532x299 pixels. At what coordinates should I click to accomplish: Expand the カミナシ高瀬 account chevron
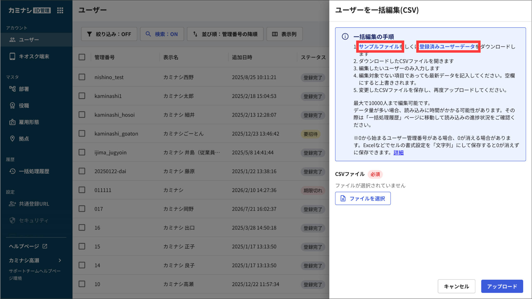coord(60,260)
